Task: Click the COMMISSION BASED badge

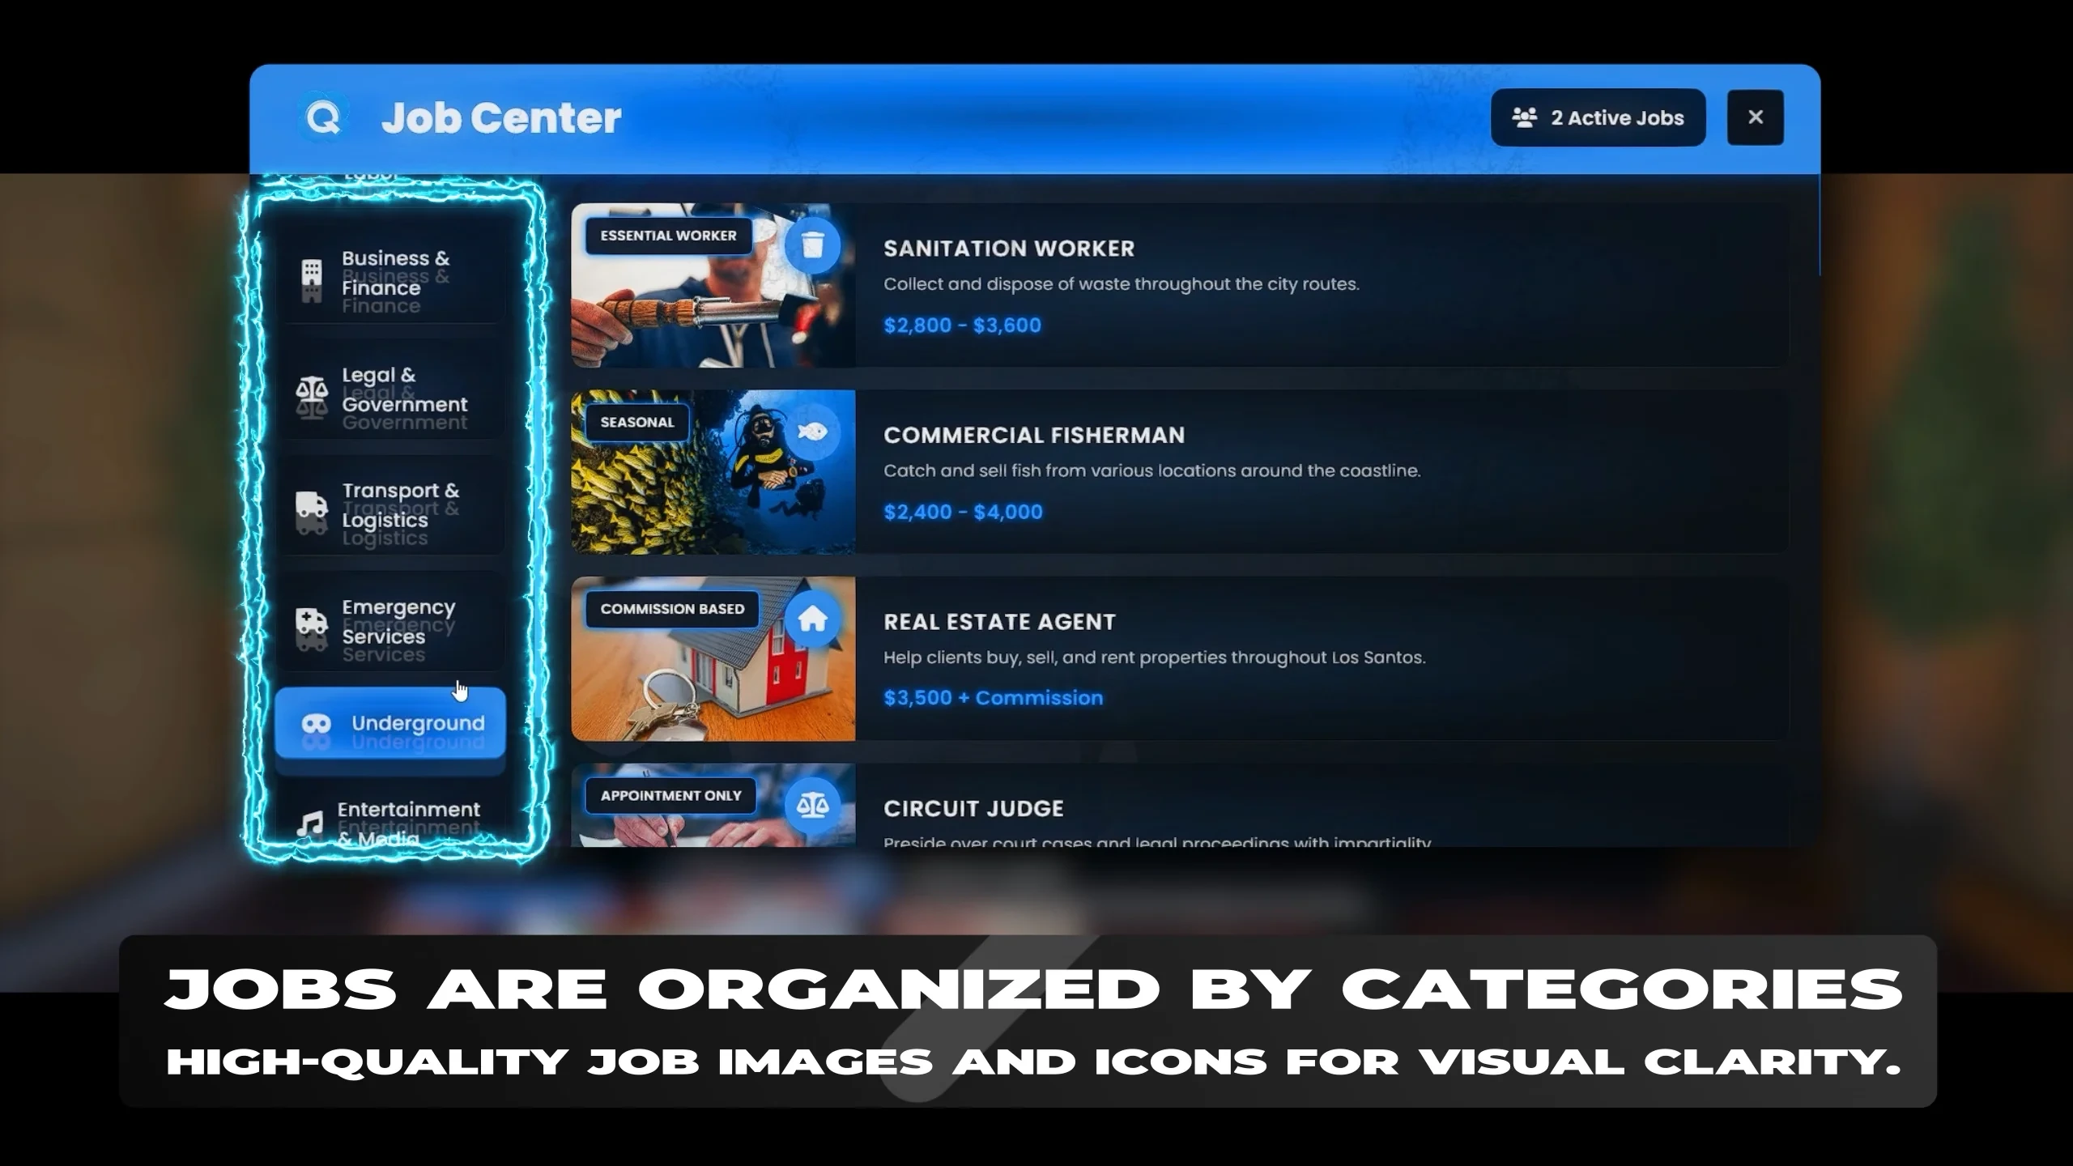Action: tap(672, 609)
